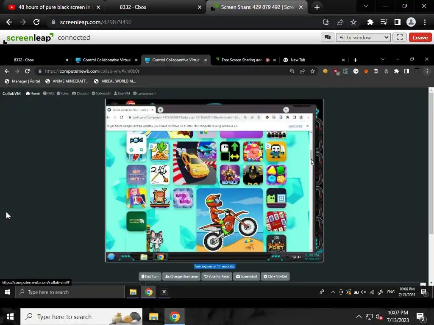The image size is (434, 325).
Task: Open the Moto X3M dirt bike game thumbnail
Action: click(x=229, y=220)
